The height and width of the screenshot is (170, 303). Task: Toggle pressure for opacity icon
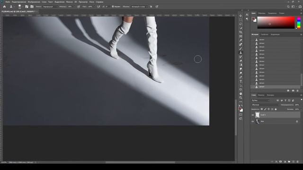click(x=79, y=7)
